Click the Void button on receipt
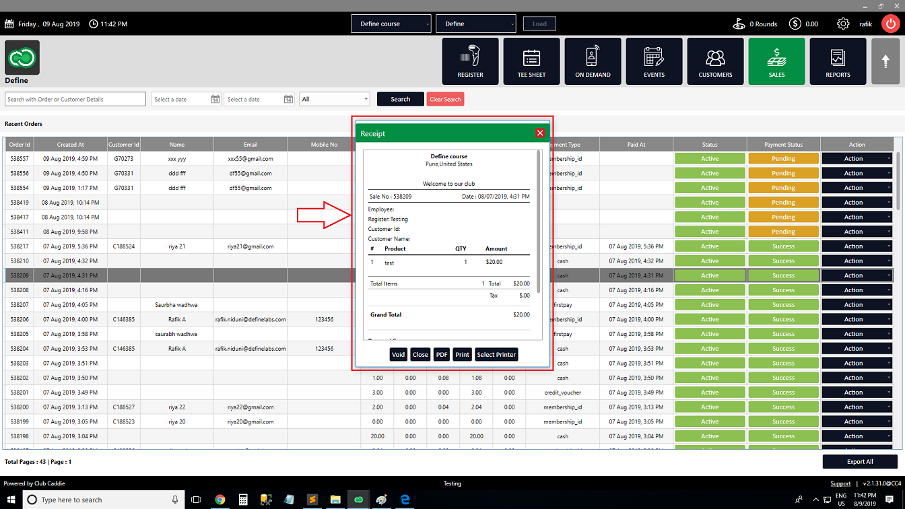905x509 pixels. tap(399, 355)
